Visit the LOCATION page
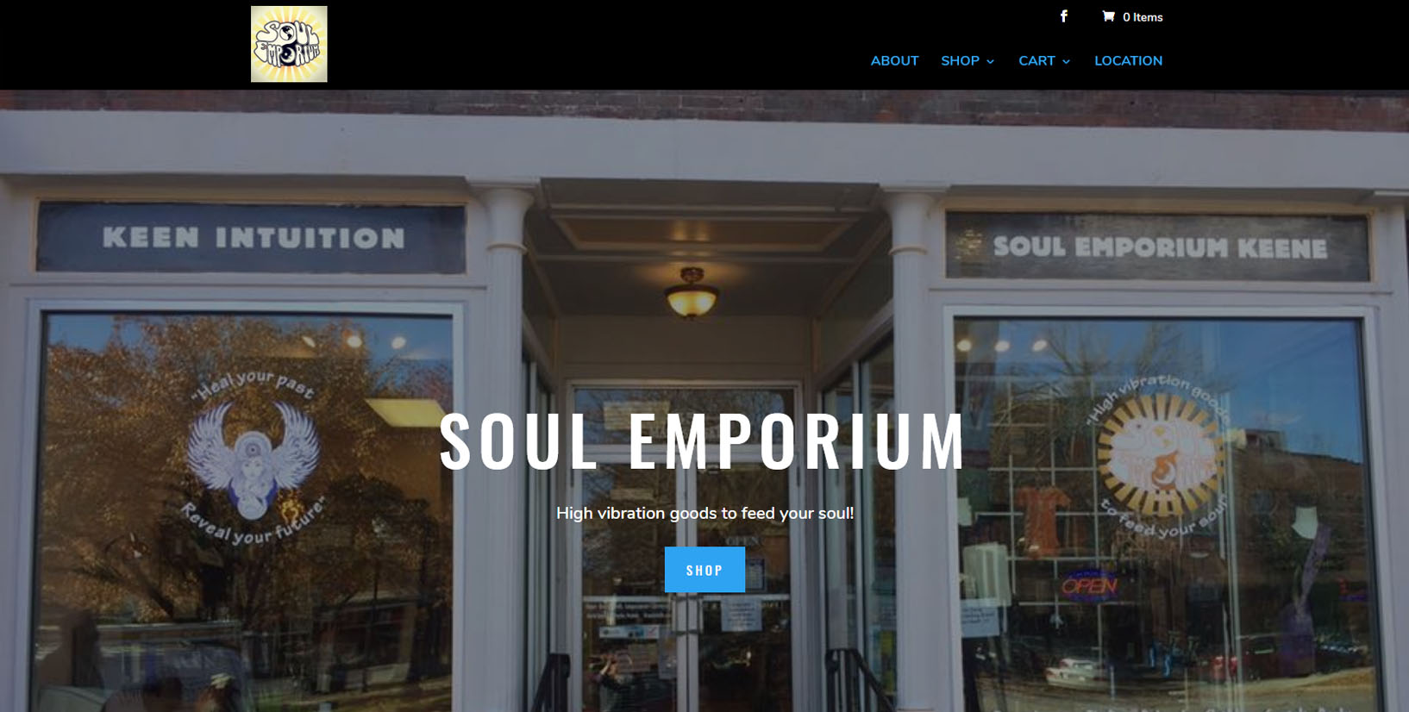 point(1128,61)
